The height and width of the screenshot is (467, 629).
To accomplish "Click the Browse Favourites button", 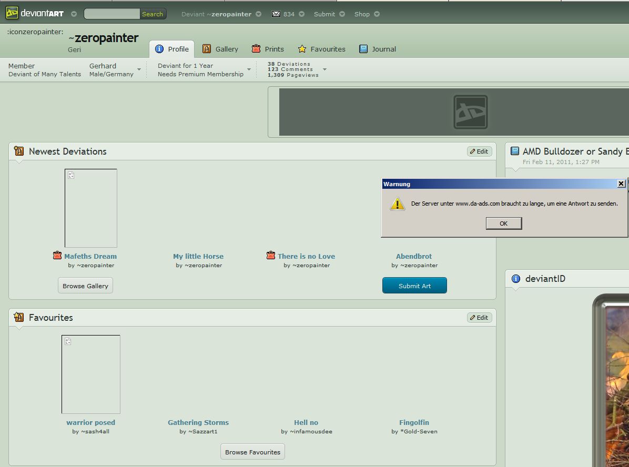I will (x=253, y=452).
